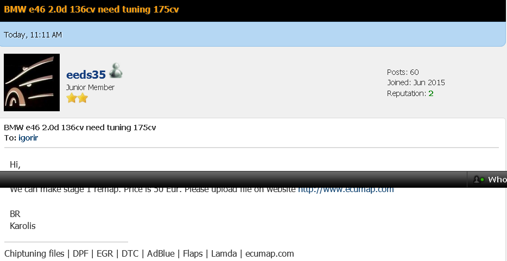This screenshot has width=507, height=261.
Task: Click the first gold star rating icon
Action: pyautogui.click(x=72, y=98)
